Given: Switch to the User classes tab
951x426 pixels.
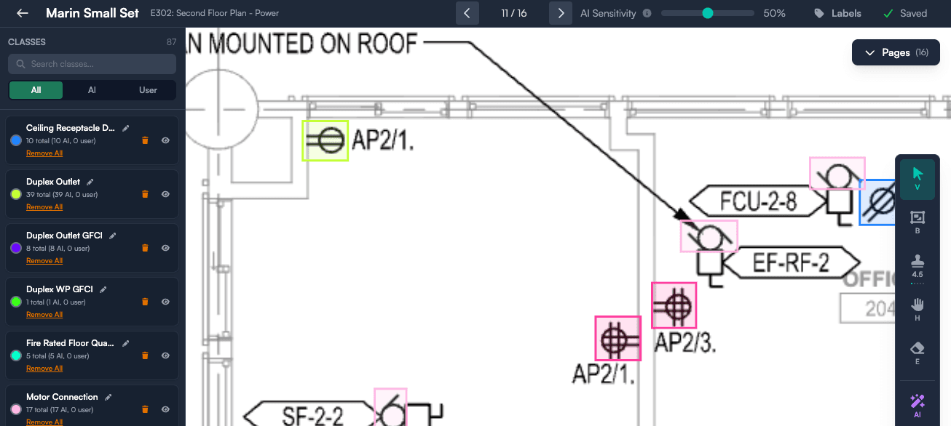Looking at the screenshot, I should [x=148, y=90].
